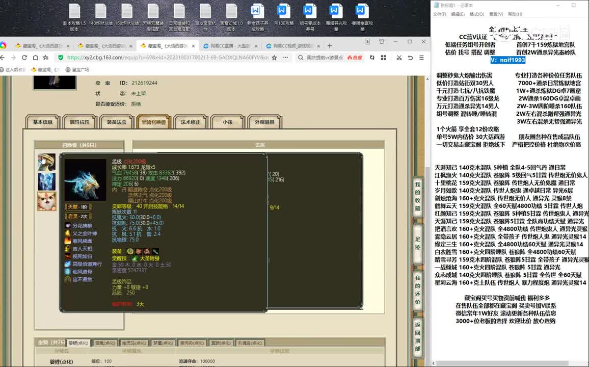The image size is (589, 367).
Task: Select the first summoned beast thumbnail
Action: point(46,162)
